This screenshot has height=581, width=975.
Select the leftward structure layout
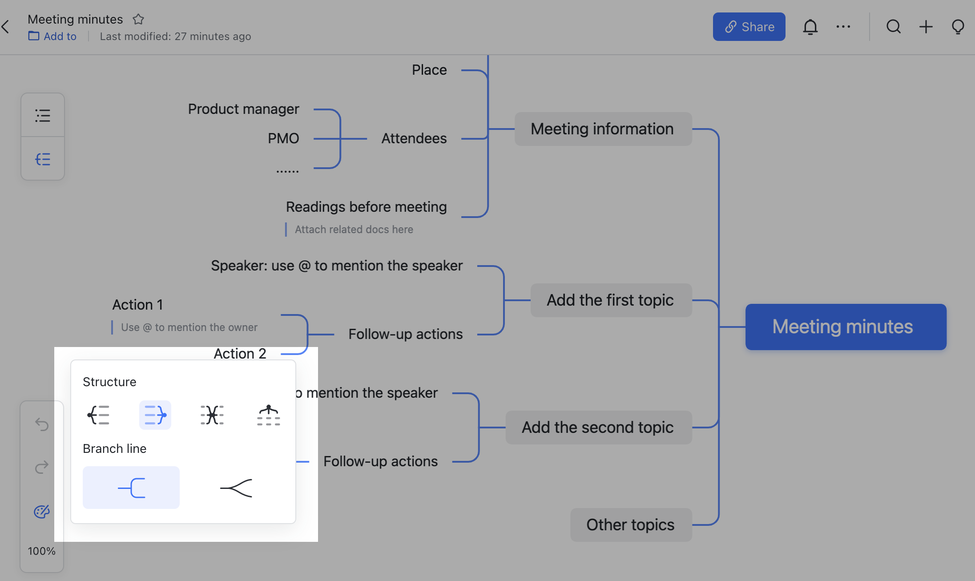[98, 415]
